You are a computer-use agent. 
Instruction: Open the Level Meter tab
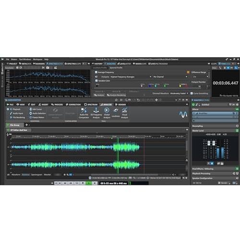pyautogui.click(x=124, y=64)
